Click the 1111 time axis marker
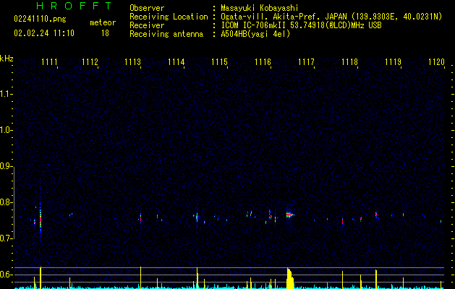The width and height of the screenshot is (455, 289). pyautogui.click(x=49, y=62)
